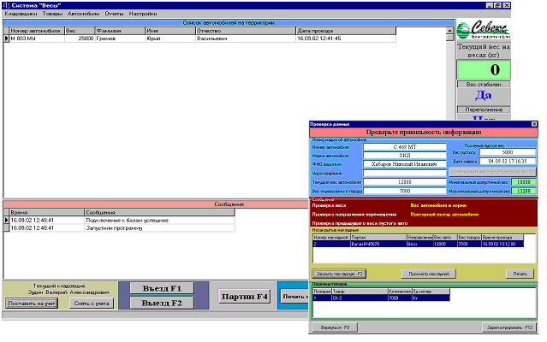Click Закрыть накладную - F3 button
This screenshot has height=342, width=547.
pos(339,274)
